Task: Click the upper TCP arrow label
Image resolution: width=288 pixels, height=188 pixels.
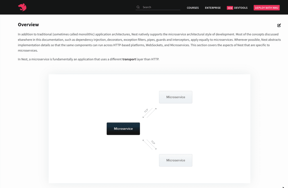Action: [146, 111]
